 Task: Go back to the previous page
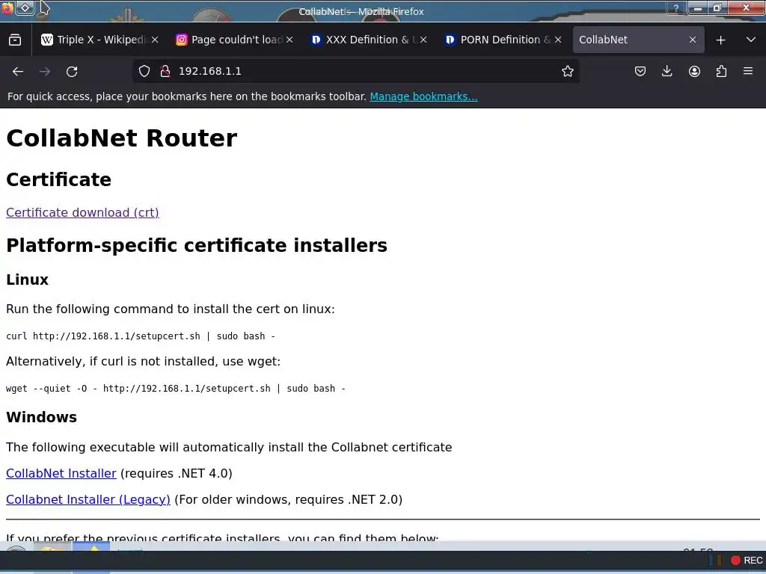(18, 72)
